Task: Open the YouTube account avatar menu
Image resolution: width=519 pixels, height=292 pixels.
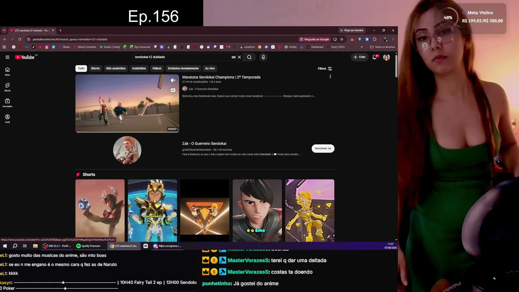Action: coord(386,57)
